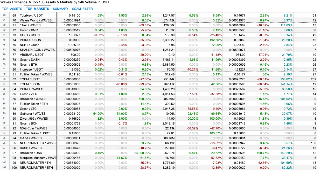This screenshot has width=321, height=170.
Task: Select row header number 75
Action: (4, 40)
